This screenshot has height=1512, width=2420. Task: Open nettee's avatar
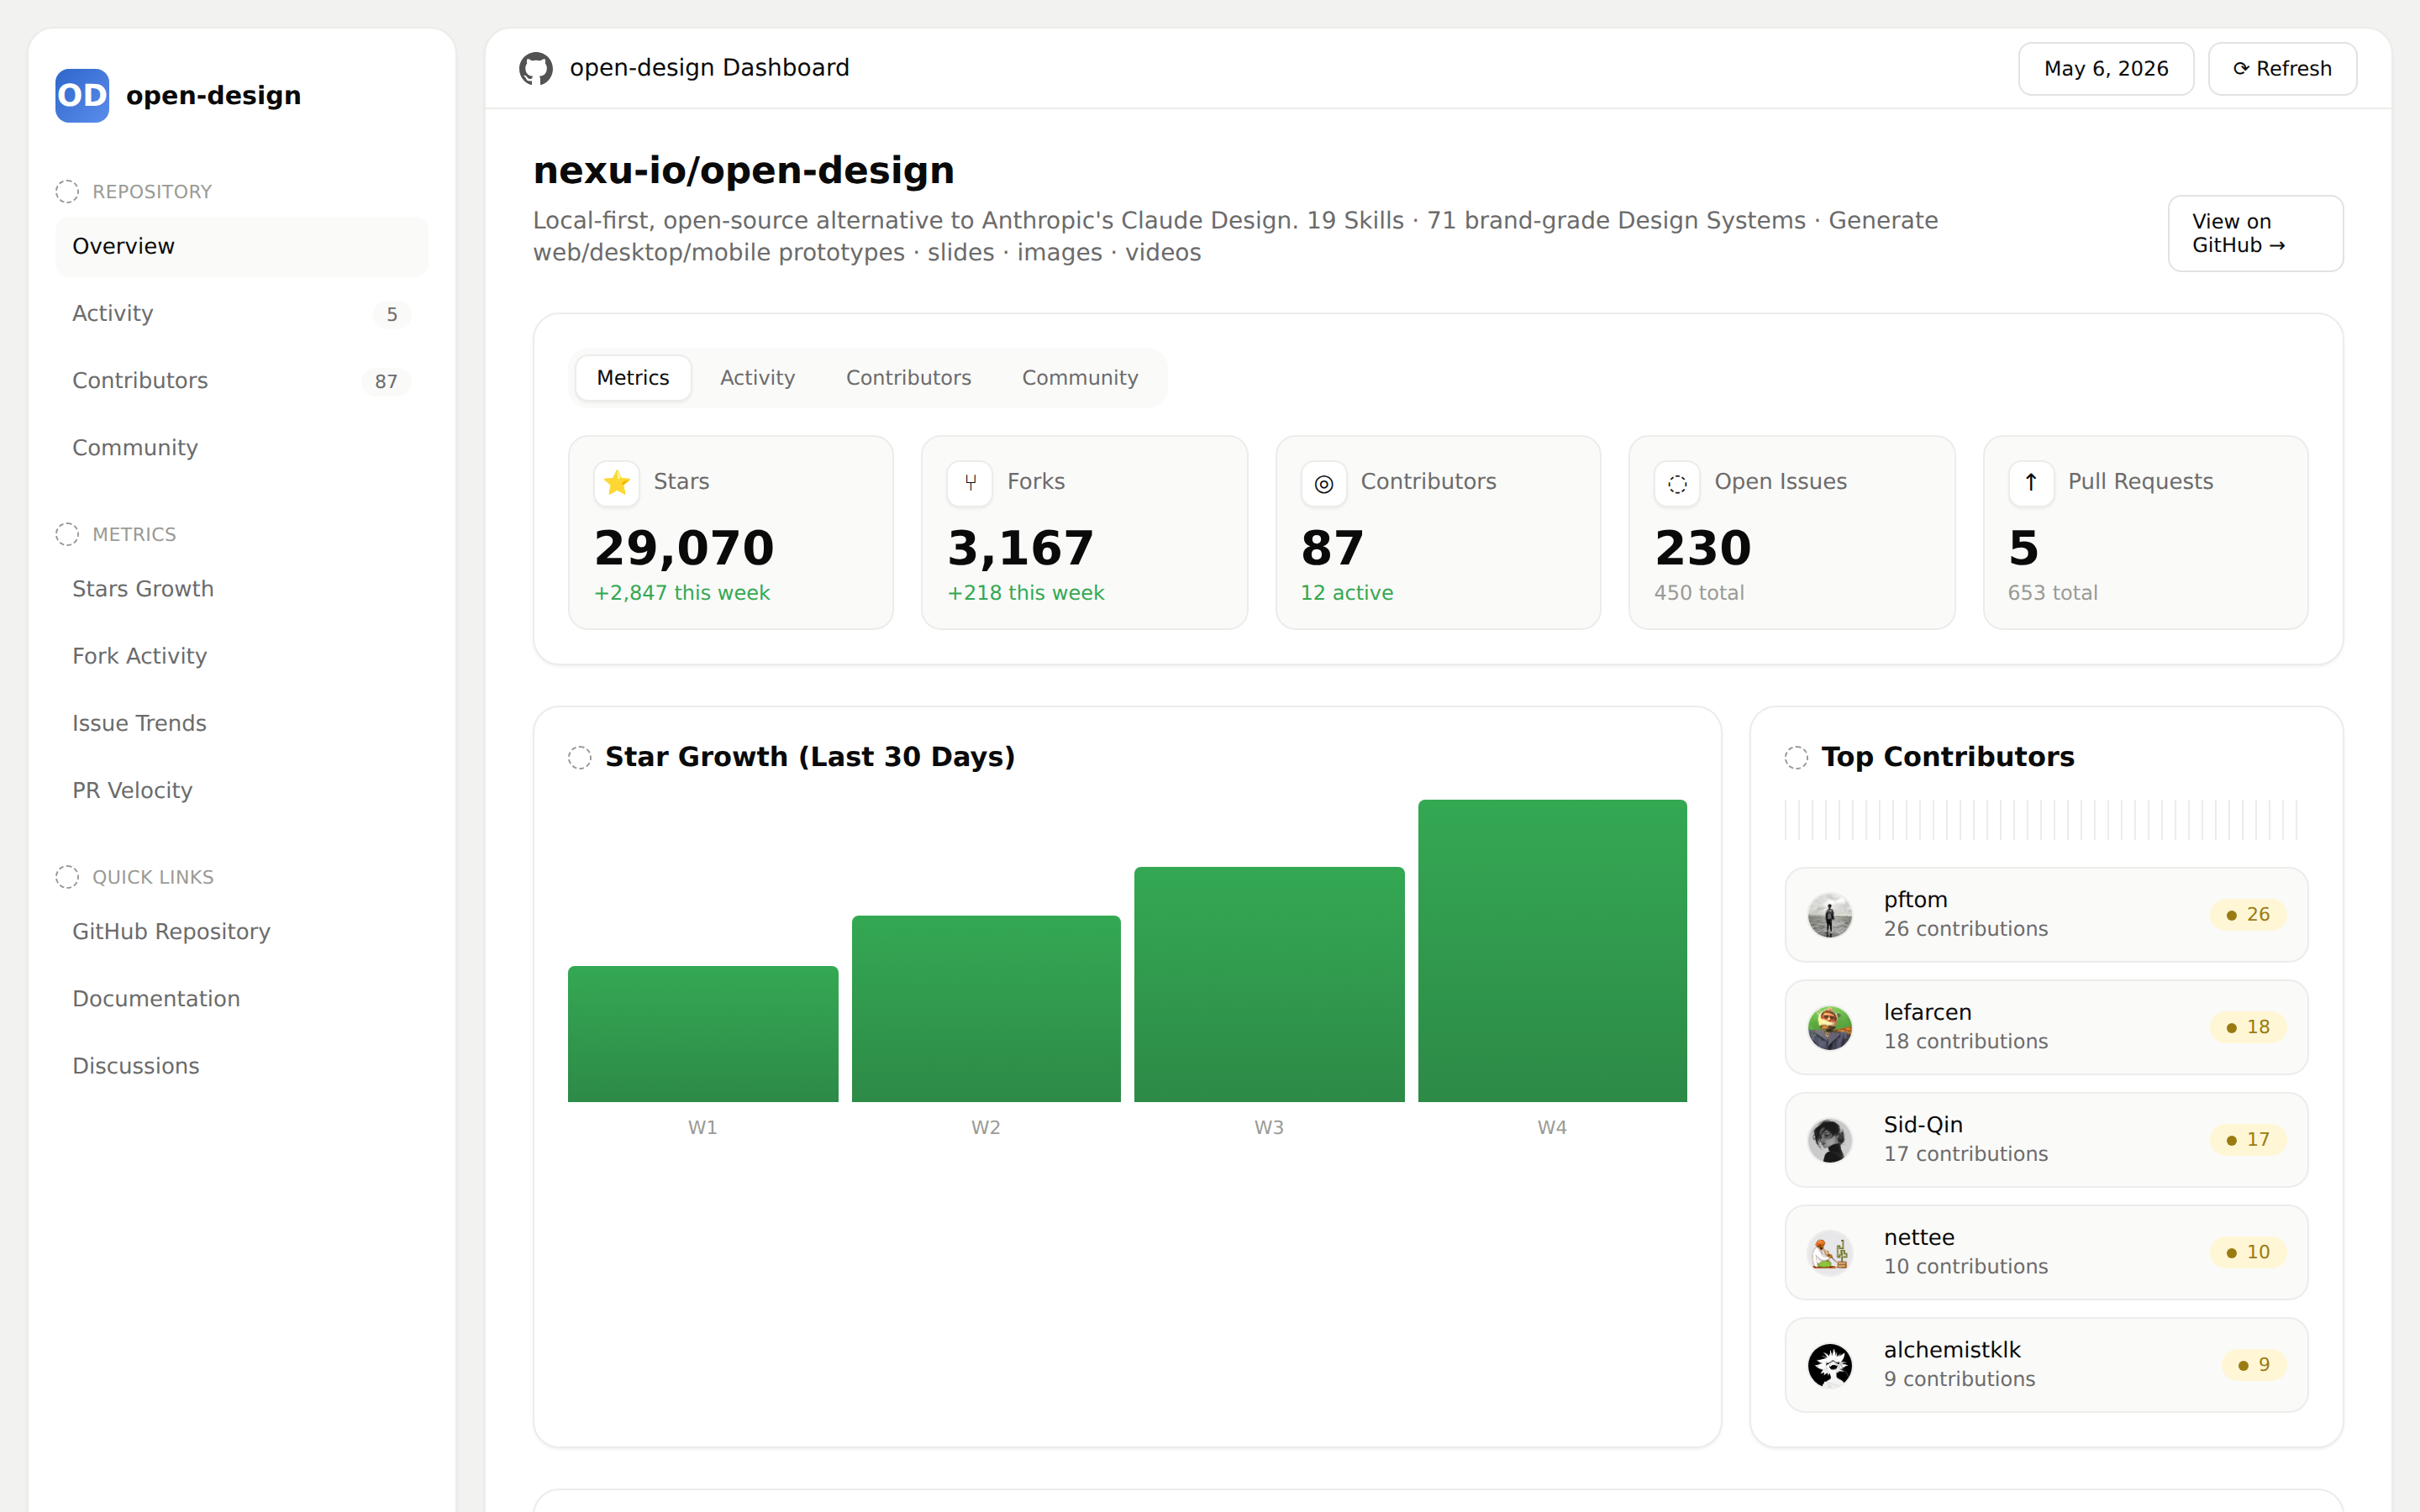(x=1830, y=1252)
